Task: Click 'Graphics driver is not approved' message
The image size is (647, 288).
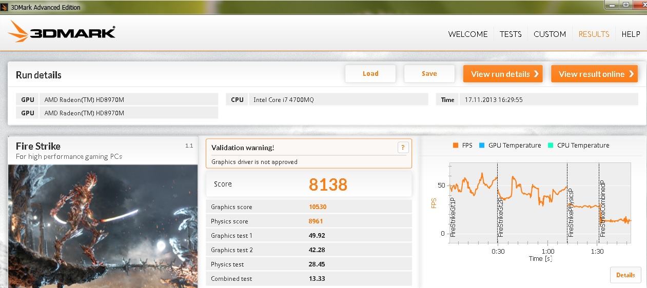Action: tap(254, 162)
